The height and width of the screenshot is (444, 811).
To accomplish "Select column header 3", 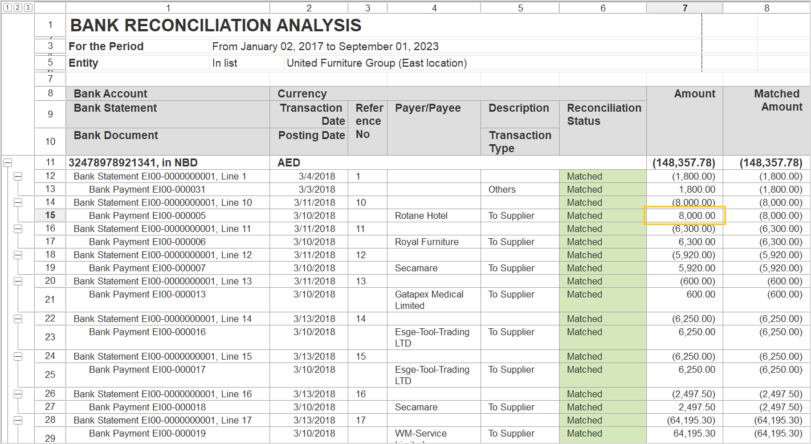I will [x=368, y=8].
